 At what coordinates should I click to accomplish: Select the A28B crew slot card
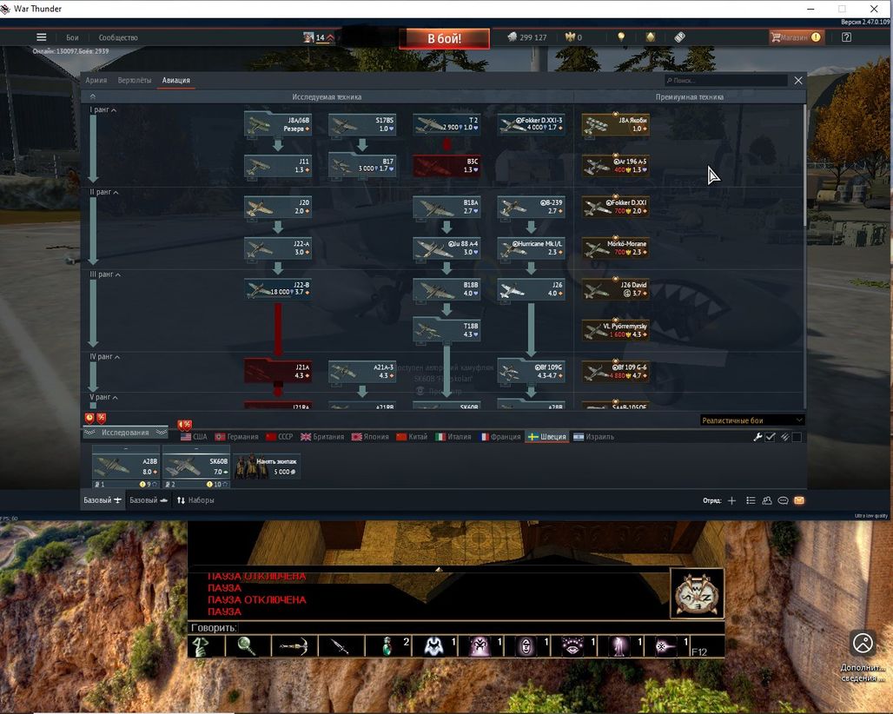(x=126, y=467)
